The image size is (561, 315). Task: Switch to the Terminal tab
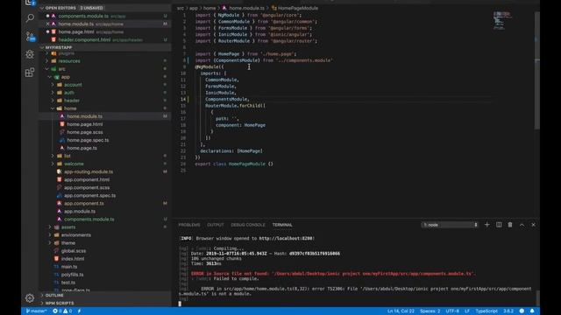click(x=282, y=225)
